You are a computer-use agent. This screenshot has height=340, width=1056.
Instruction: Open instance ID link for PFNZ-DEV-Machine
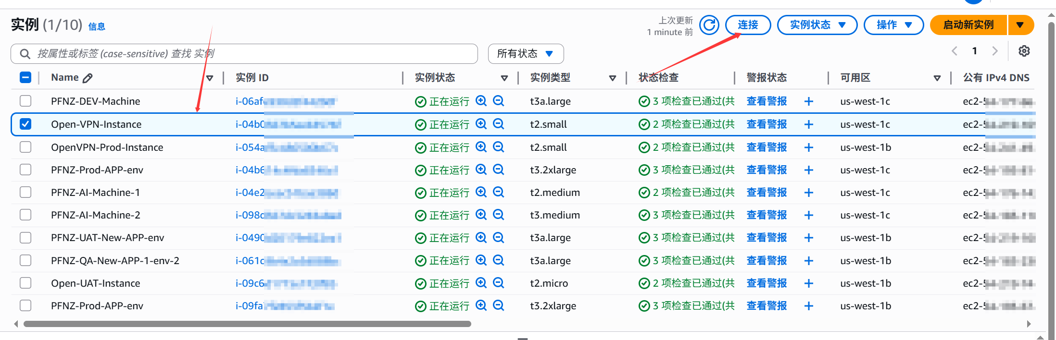pyautogui.click(x=286, y=101)
